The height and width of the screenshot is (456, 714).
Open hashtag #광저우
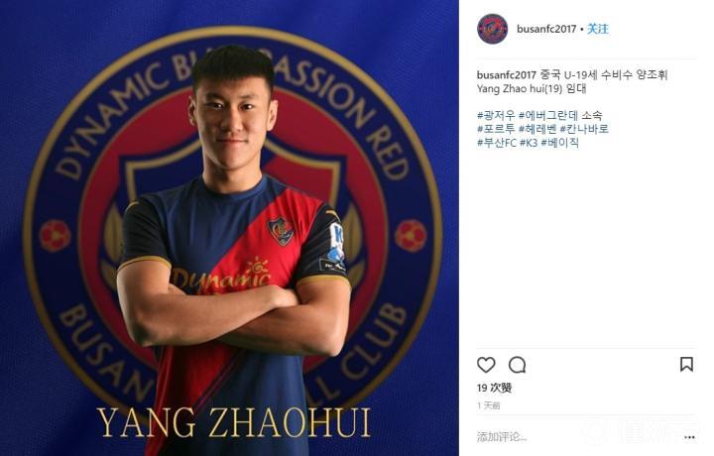tap(496, 115)
